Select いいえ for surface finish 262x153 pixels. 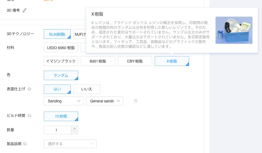point(87,89)
